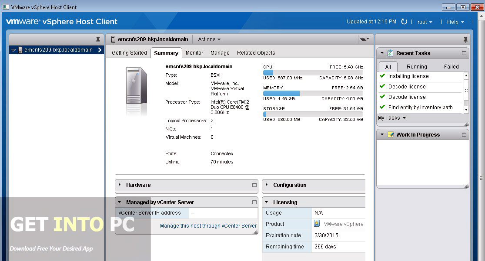Click the resize grip of Managed by vCenter portlet
Screen dimensions: 485x261
pyautogui.click(x=255, y=232)
